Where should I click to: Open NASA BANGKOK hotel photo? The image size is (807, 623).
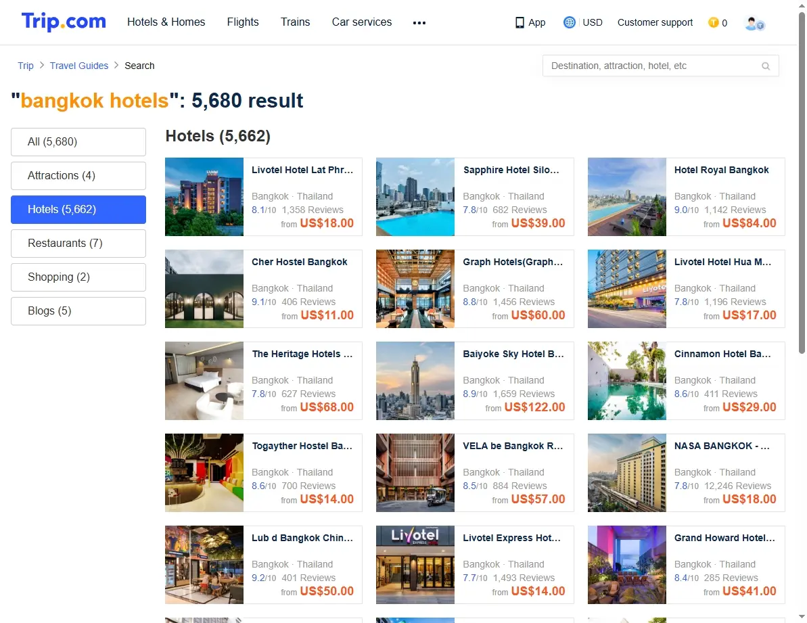pyautogui.click(x=627, y=473)
